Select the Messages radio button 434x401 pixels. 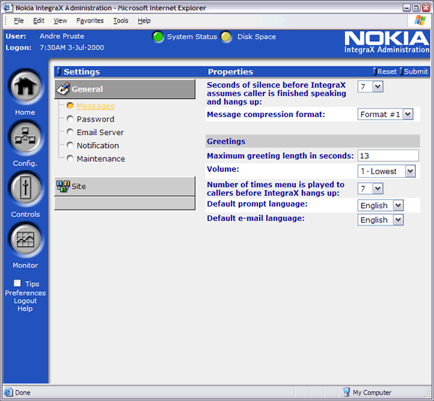pos(70,105)
